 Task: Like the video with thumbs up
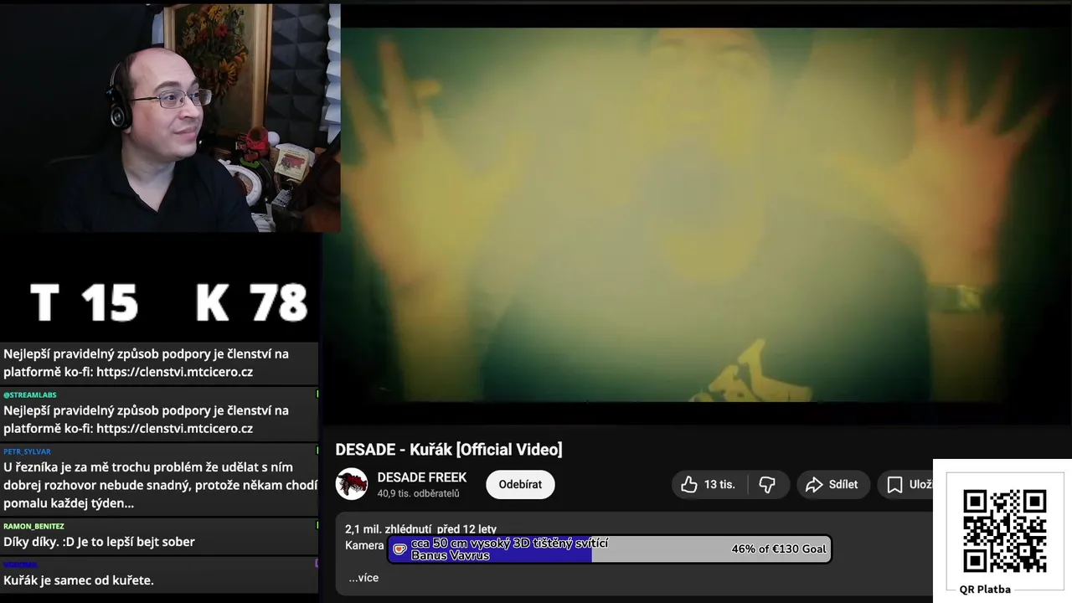coord(709,484)
